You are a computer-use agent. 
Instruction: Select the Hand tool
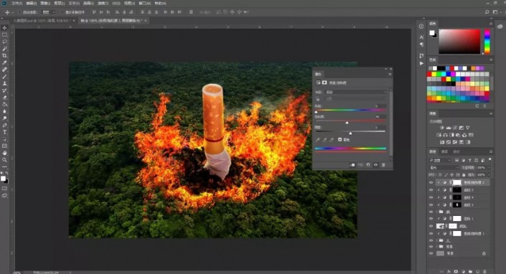point(4,153)
